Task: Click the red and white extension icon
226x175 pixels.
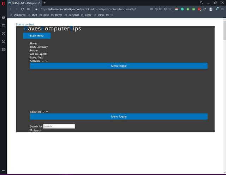Action: point(177,9)
